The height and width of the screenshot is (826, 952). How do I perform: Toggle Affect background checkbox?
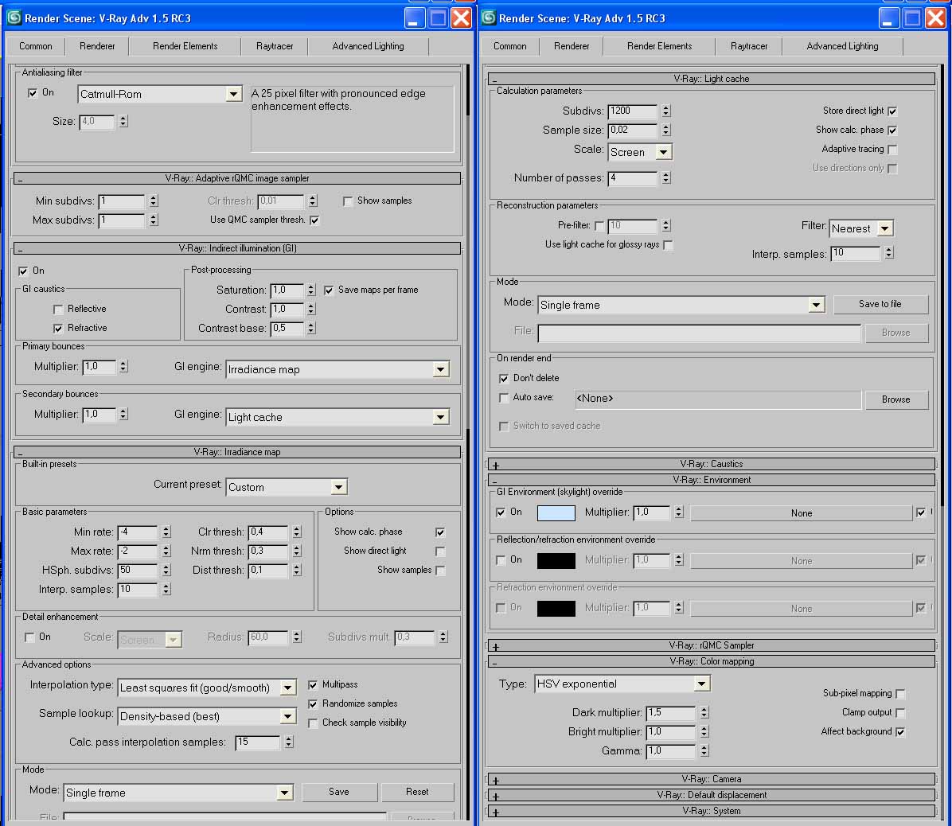900,732
